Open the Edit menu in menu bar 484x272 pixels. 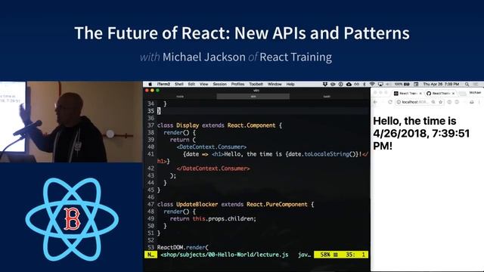tap(191, 84)
